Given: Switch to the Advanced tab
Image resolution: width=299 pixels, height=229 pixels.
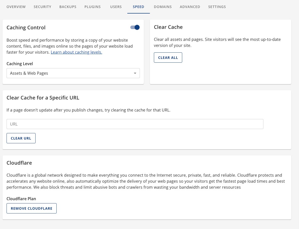Looking at the screenshot, I should click(x=190, y=7).
